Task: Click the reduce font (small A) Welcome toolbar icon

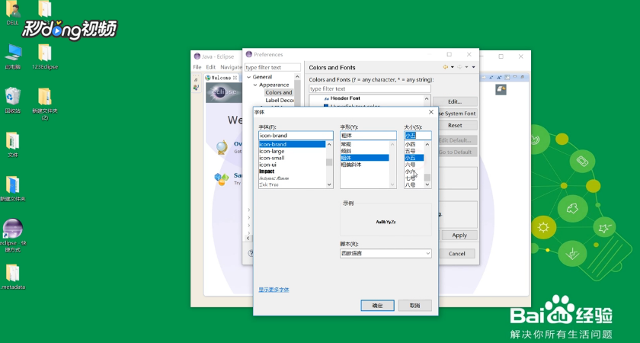Action: point(491,77)
